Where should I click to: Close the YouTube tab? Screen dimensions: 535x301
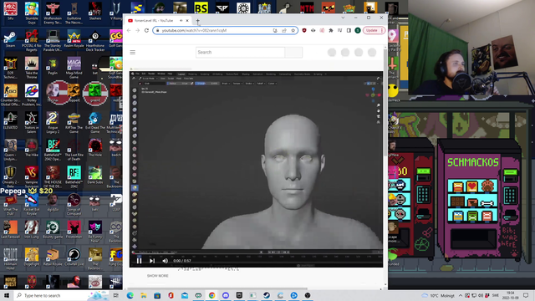(187, 21)
